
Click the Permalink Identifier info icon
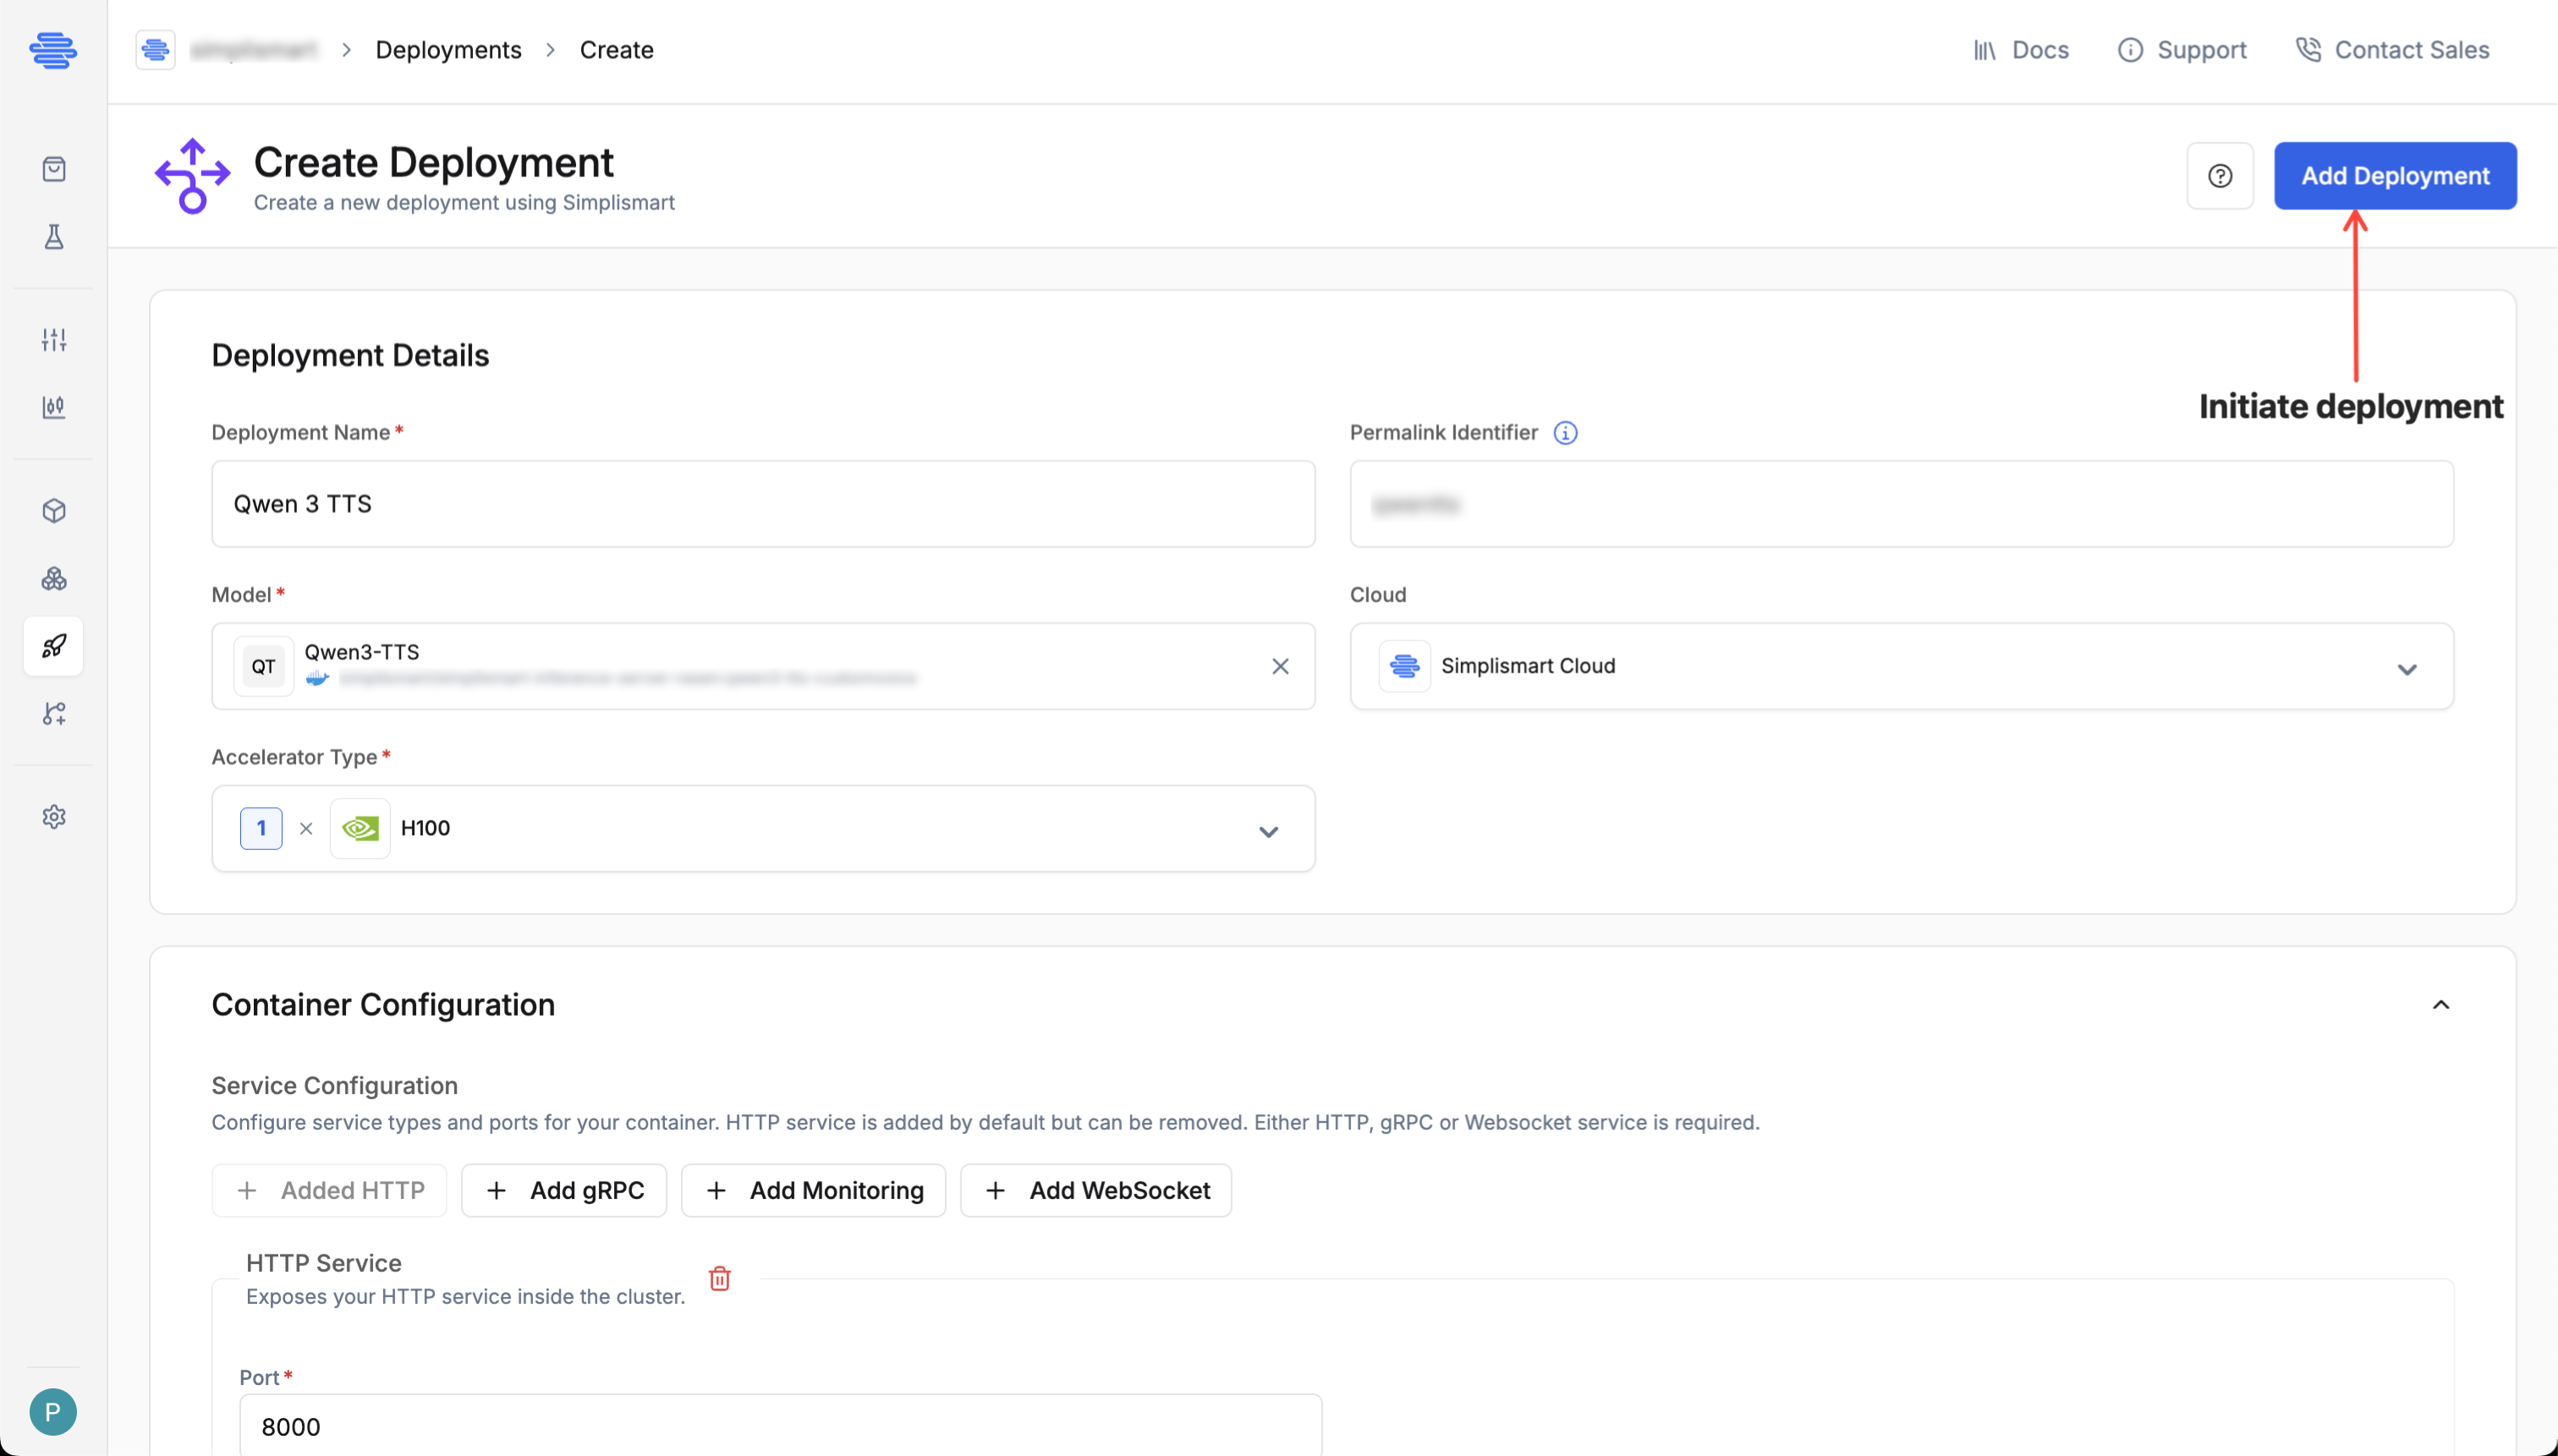1566,433
